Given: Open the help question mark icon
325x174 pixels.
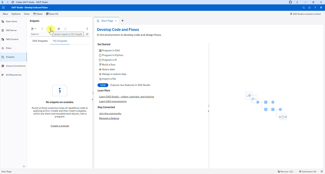Looking at the screenshot, I should pyautogui.click(x=315, y=8).
